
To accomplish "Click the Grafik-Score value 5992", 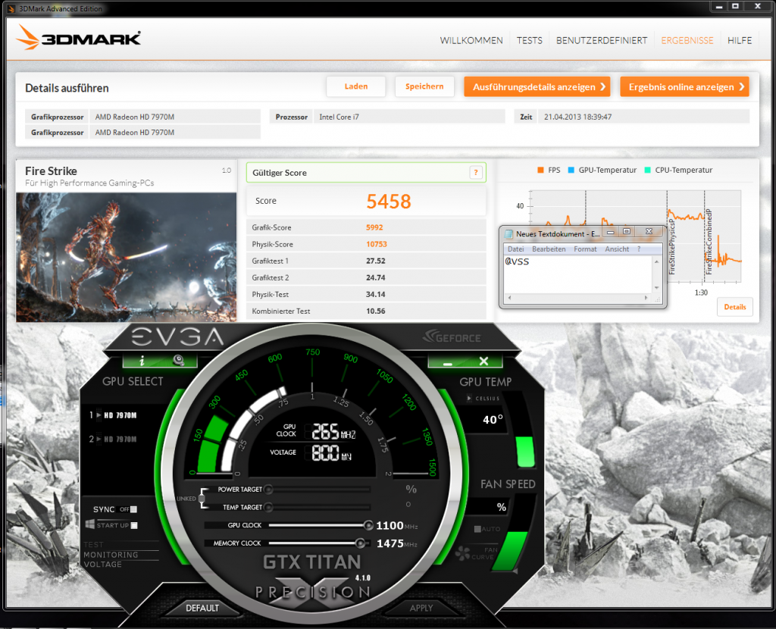I will coord(374,227).
